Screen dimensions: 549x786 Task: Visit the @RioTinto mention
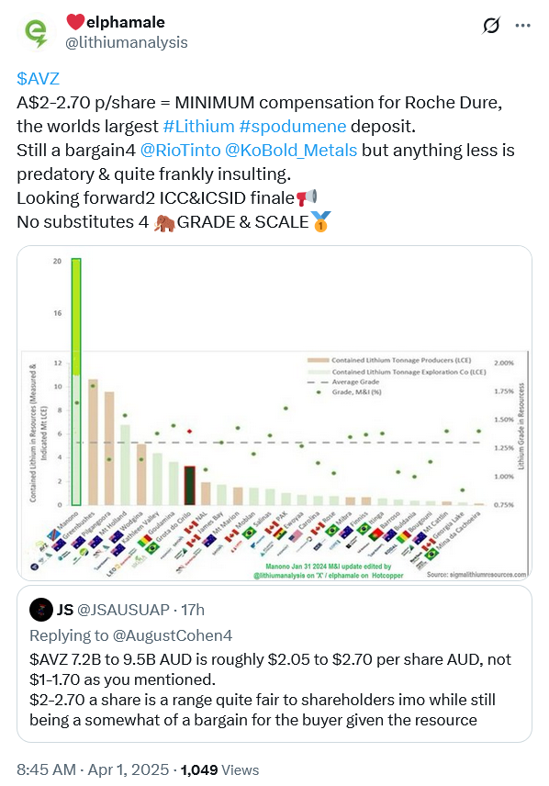click(x=181, y=151)
